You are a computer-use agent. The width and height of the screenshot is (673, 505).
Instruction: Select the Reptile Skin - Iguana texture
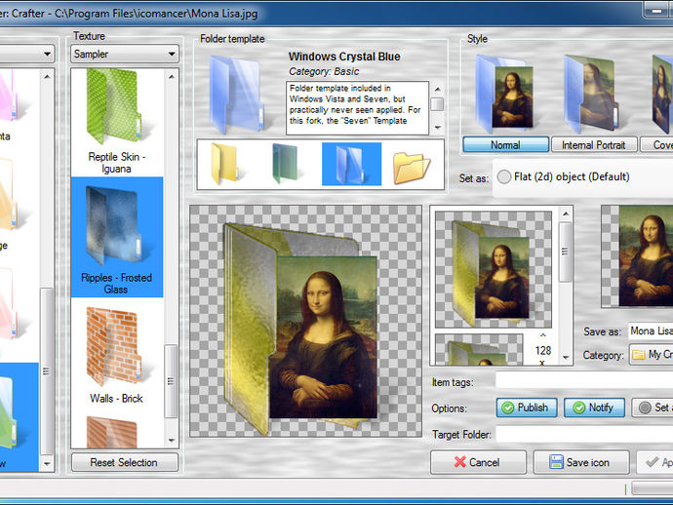[x=117, y=122]
